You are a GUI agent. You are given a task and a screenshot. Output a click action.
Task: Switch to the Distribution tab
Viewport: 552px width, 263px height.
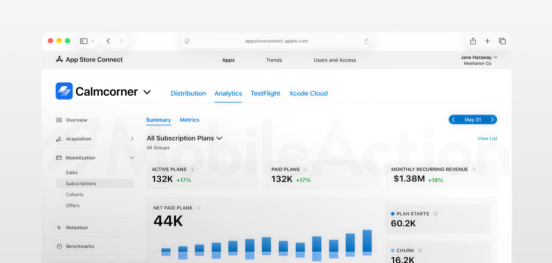pos(188,93)
